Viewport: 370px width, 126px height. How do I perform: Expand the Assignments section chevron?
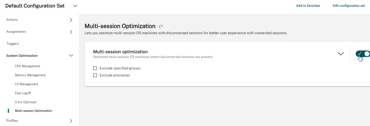coord(71,32)
